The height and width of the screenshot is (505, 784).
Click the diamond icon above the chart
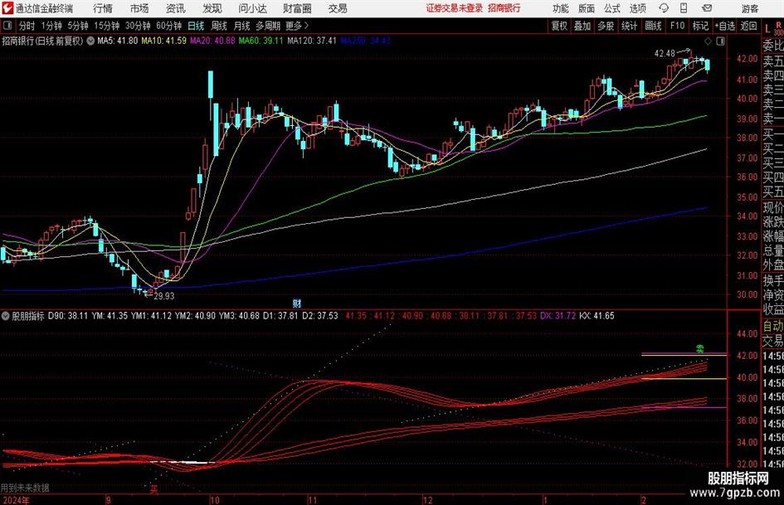pyautogui.click(x=708, y=41)
